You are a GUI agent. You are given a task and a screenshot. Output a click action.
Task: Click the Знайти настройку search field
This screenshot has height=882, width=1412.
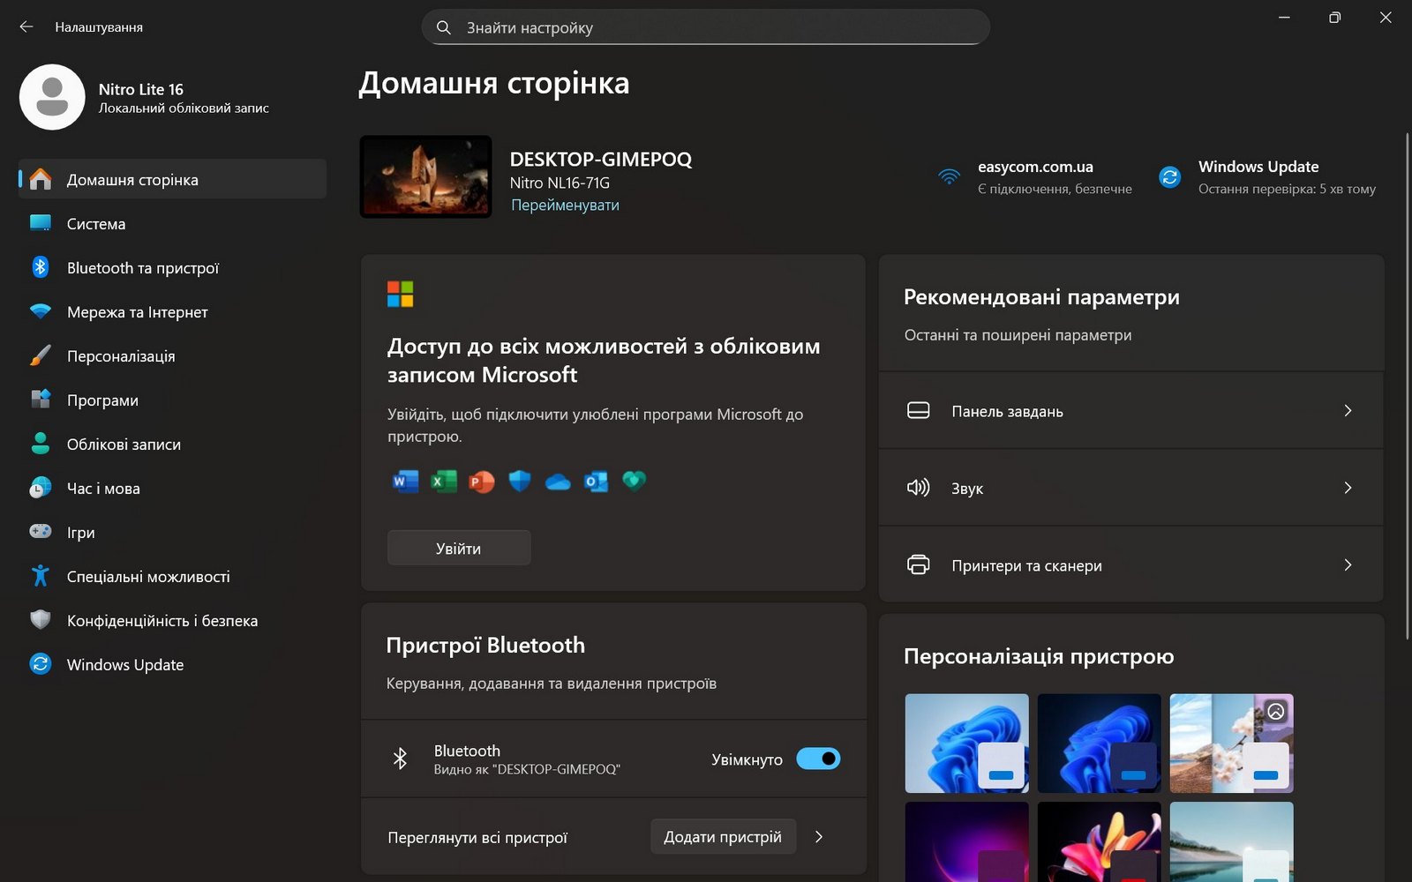[x=706, y=27]
